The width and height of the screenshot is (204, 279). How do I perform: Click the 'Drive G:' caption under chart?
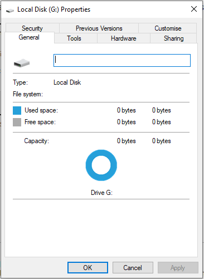101,193
